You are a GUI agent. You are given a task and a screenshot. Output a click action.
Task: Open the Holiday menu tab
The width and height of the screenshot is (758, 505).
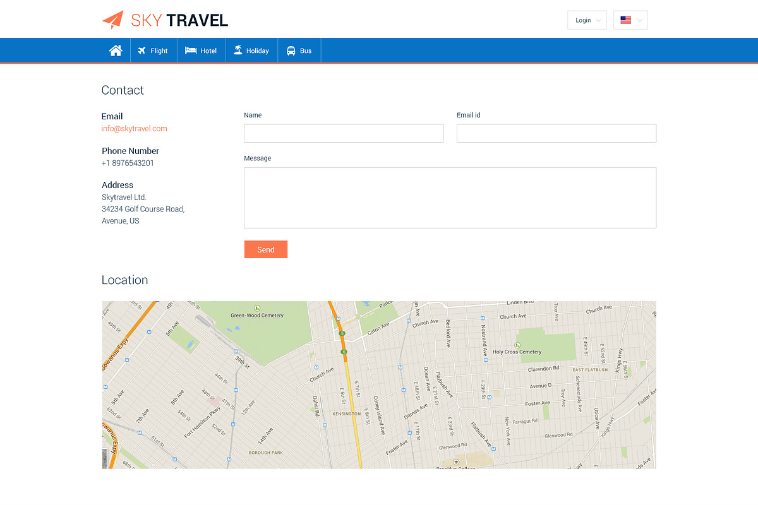tap(252, 50)
